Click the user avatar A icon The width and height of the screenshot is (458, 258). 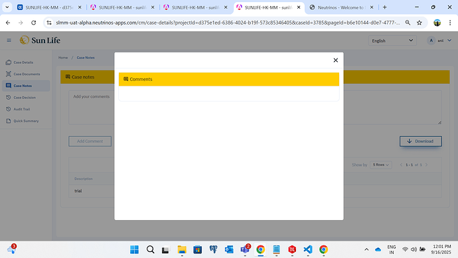pos(431,41)
